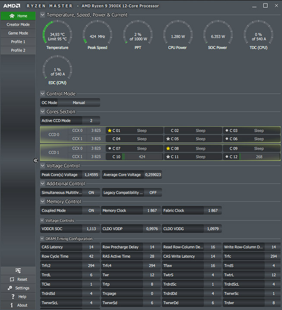Click the dot marker on core C 06

click(x=227, y=139)
